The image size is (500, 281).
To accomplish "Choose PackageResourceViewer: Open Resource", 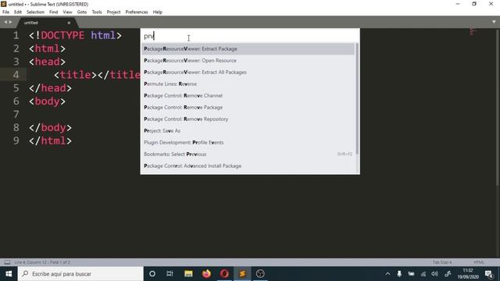I will click(x=248, y=61).
